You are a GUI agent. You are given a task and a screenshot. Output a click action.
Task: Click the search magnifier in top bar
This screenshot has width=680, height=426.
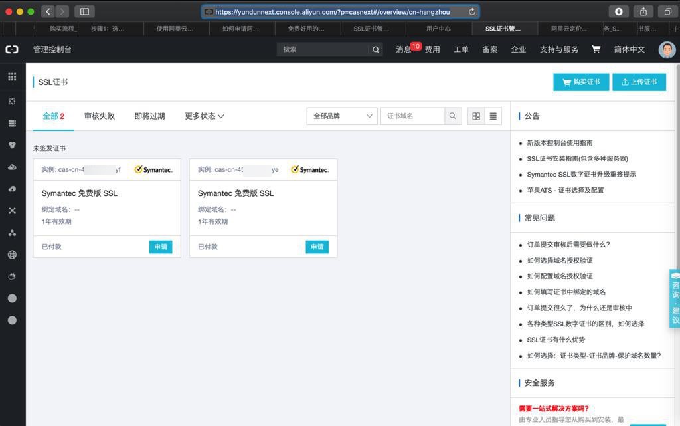(x=376, y=49)
